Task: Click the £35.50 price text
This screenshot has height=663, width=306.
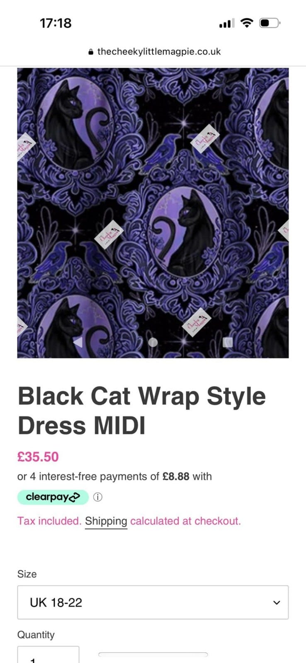Action: [38, 457]
